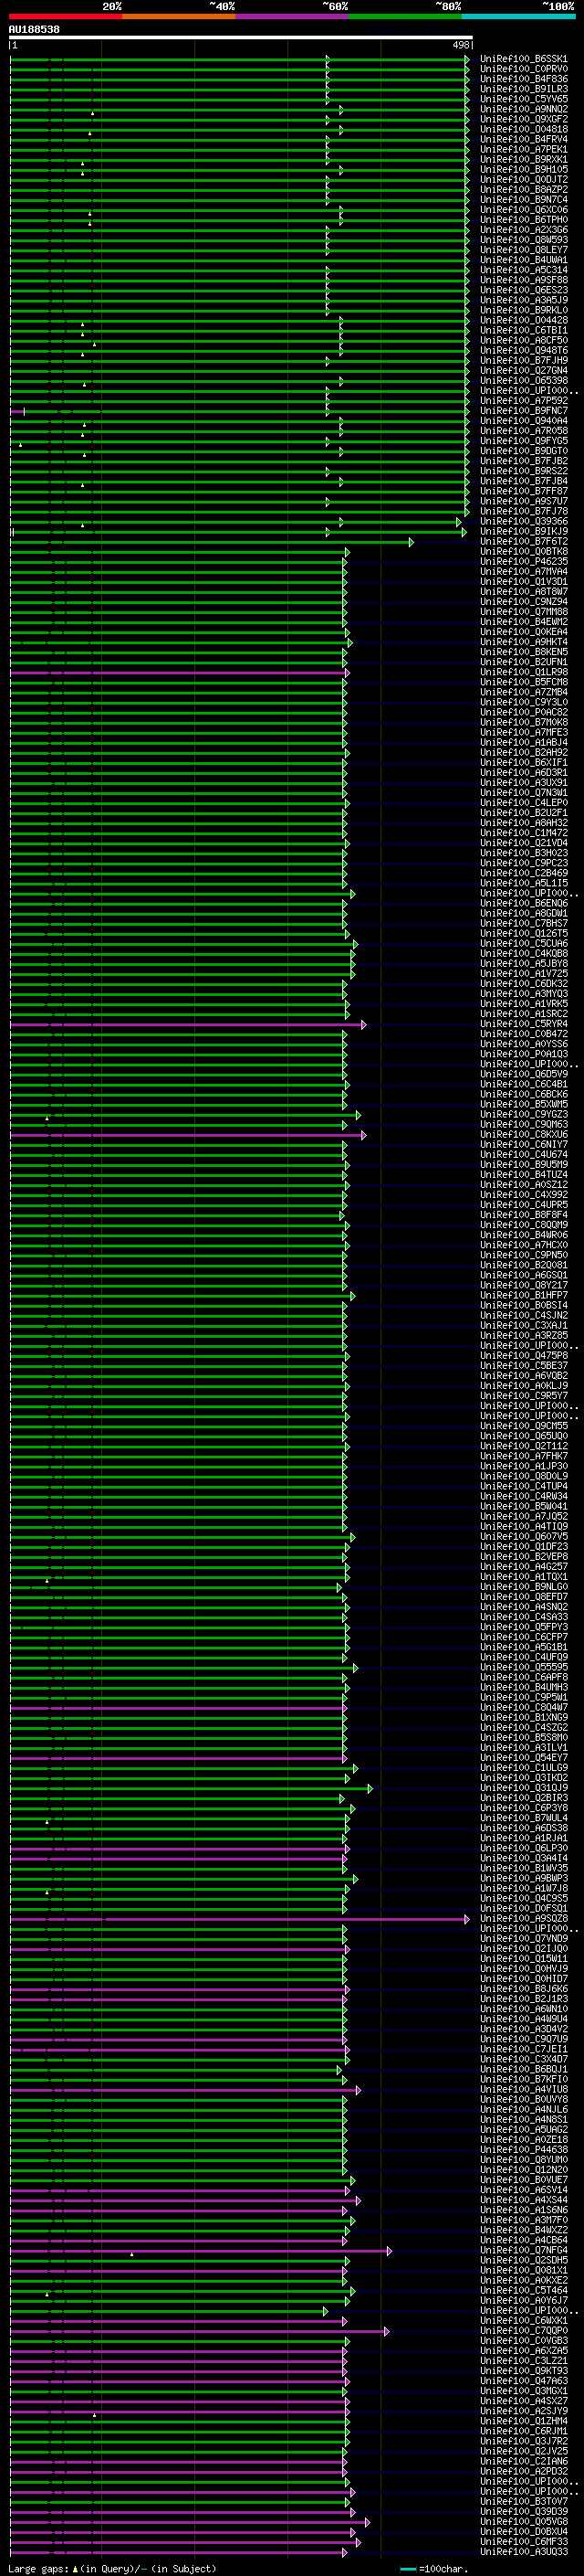Select hit label UniRef100_Q7VND9

[523, 1938]
